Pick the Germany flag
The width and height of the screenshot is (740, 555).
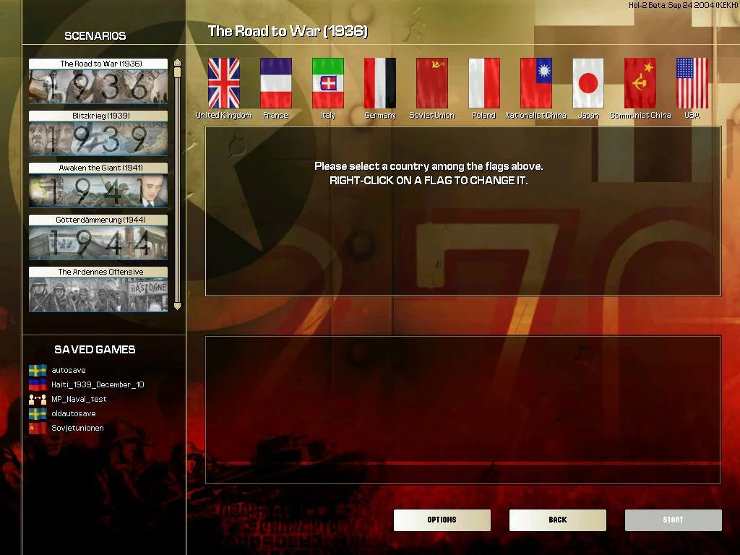[379, 83]
